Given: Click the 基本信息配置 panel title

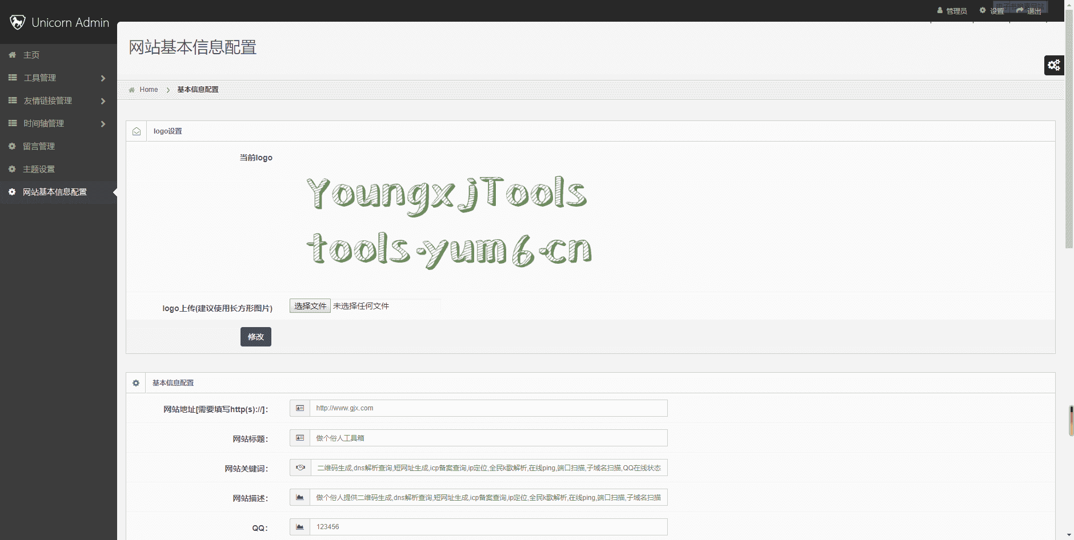Looking at the screenshot, I should [x=173, y=383].
